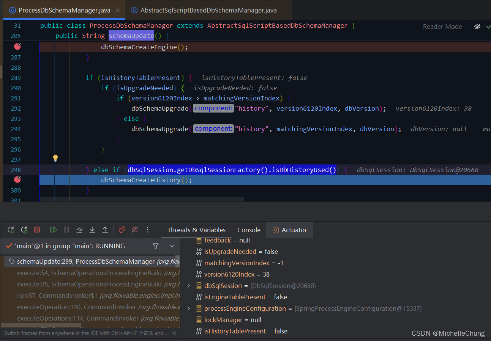Click the frames filter funnel icon
The image size is (491, 341).
coord(156,246)
